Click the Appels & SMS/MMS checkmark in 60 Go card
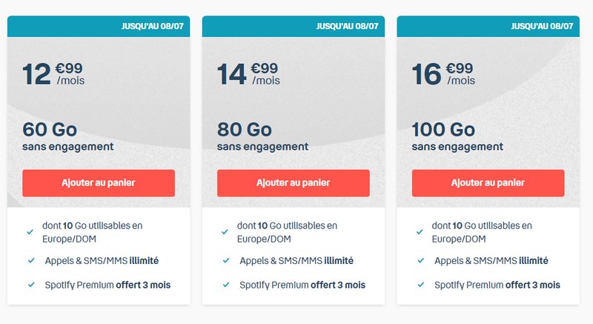Viewport: 593px width, 324px height. 30,261
